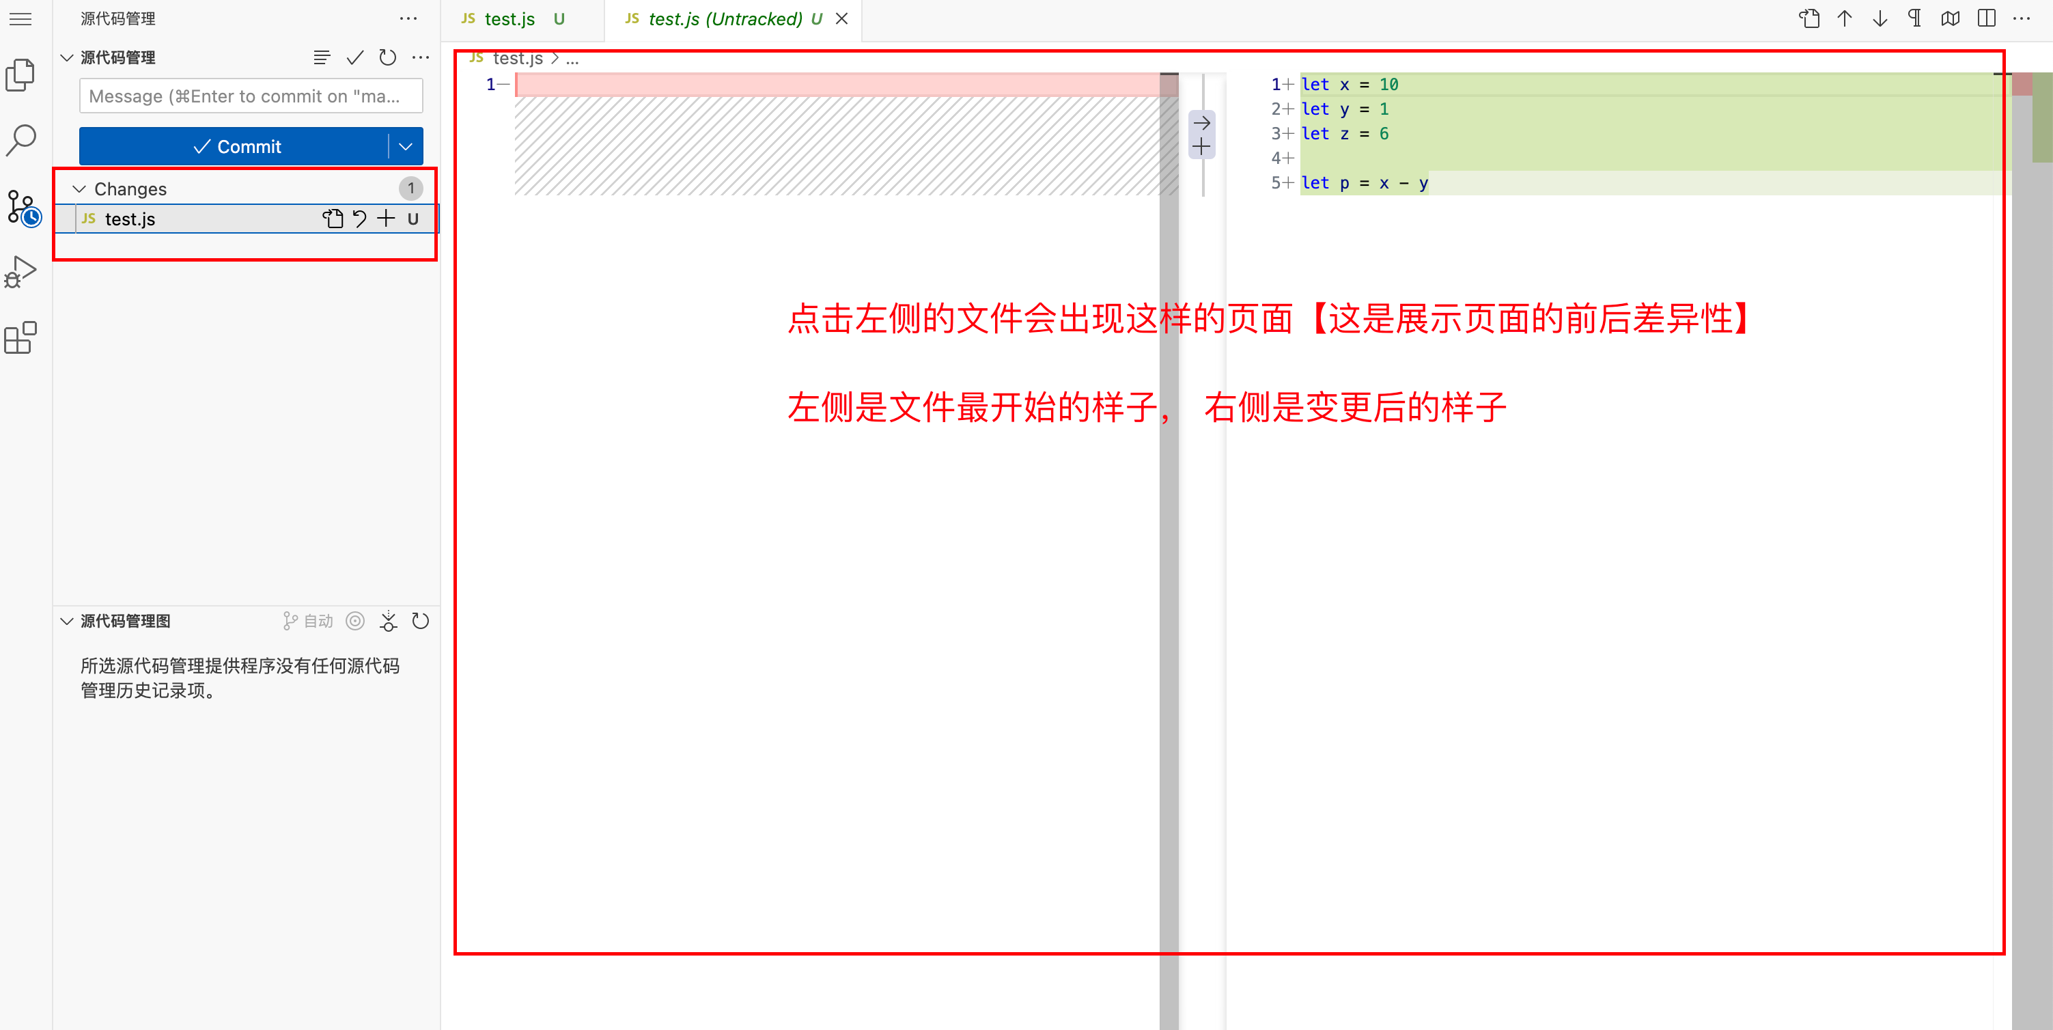The height and width of the screenshot is (1030, 2053).
Task: Split the editor to the right
Action: tap(1986, 19)
